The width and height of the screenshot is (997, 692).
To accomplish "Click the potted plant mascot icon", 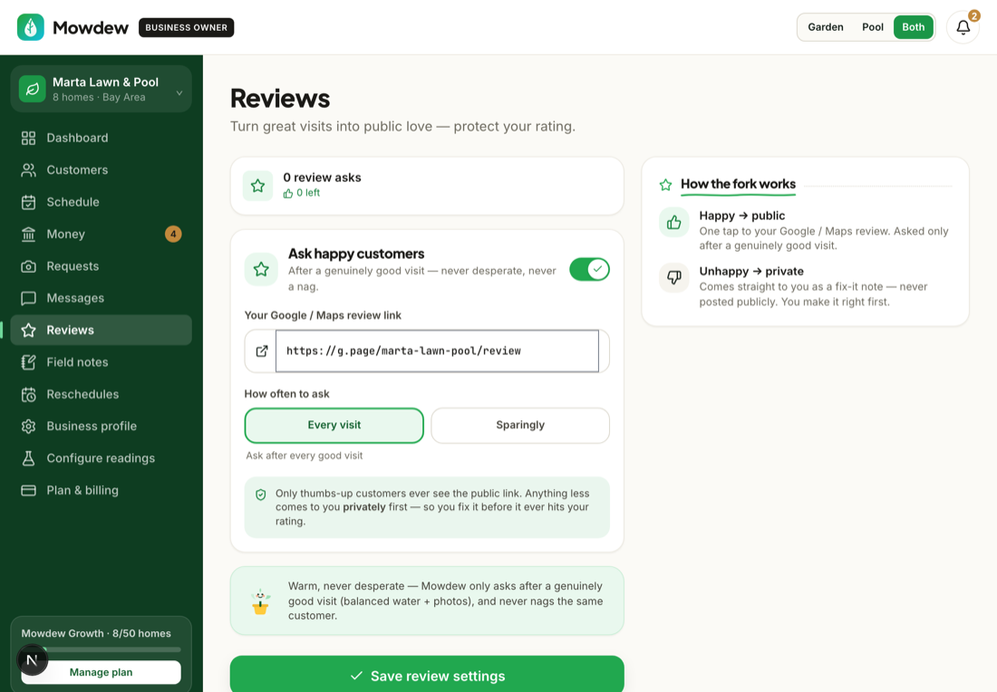I will (x=260, y=601).
